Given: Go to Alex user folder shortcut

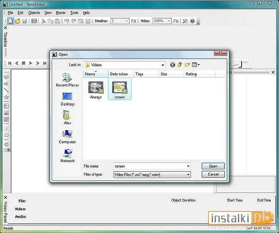Looking at the screenshot, I should click(67, 117).
